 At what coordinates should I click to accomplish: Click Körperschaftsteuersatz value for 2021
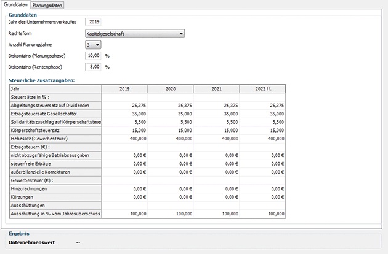tap(216, 131)
